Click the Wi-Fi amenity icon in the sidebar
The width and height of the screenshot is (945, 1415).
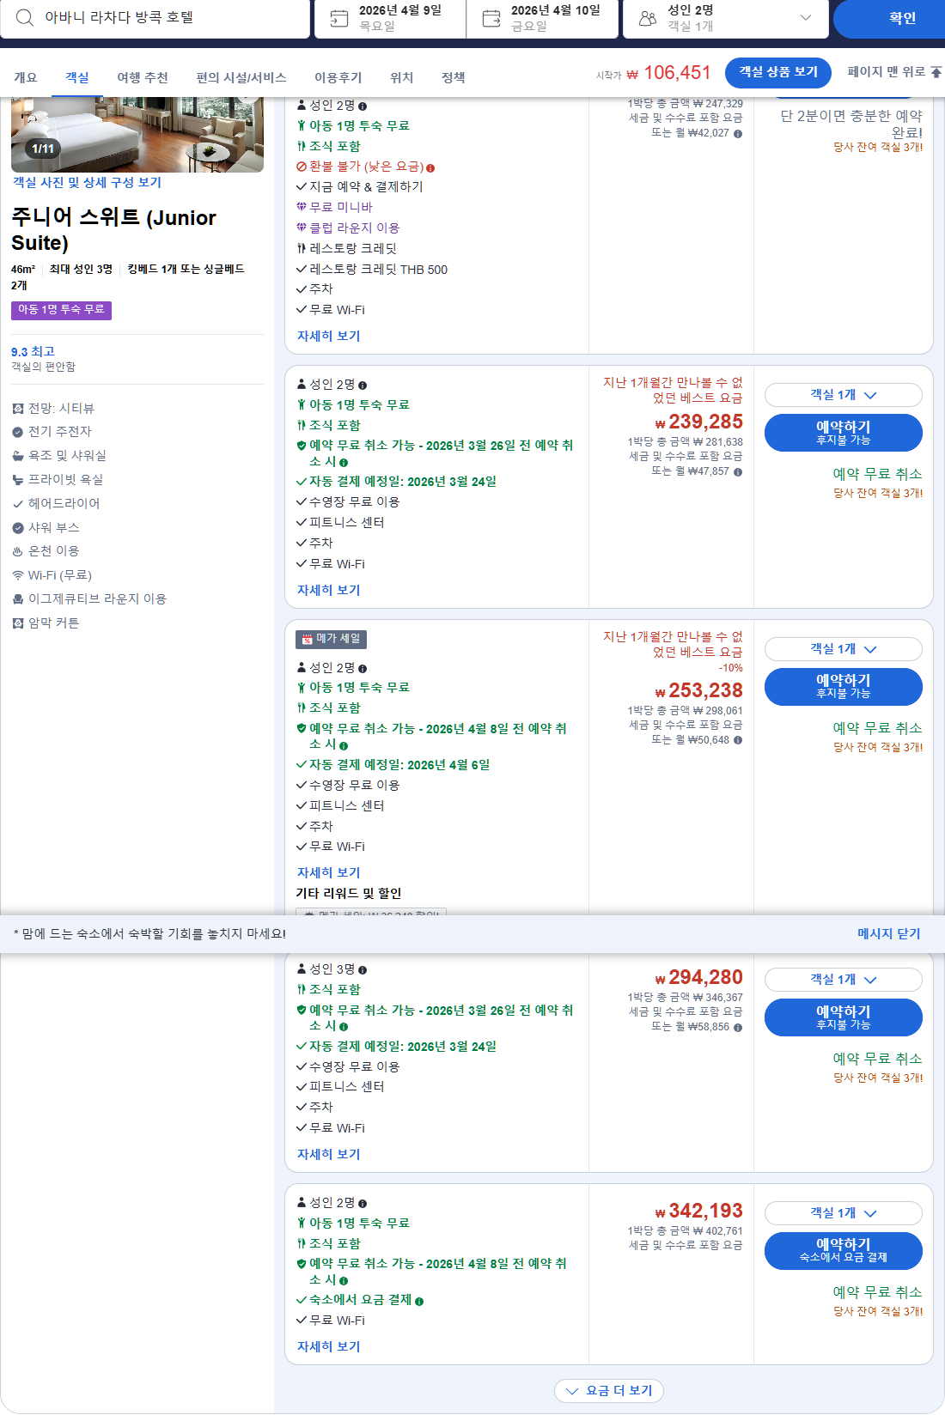17,575
